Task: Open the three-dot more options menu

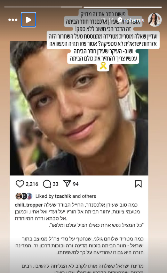Action: 13,20
